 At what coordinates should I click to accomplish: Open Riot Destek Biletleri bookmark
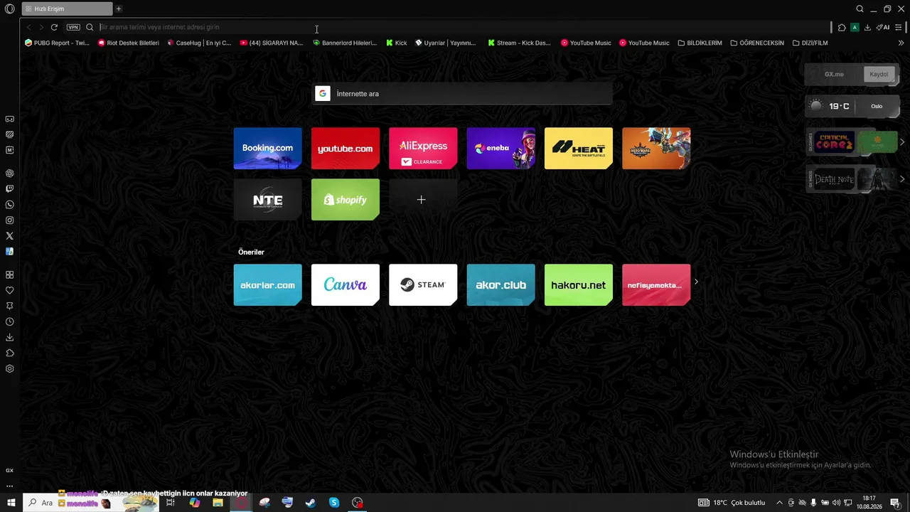(x=129, y=43)
